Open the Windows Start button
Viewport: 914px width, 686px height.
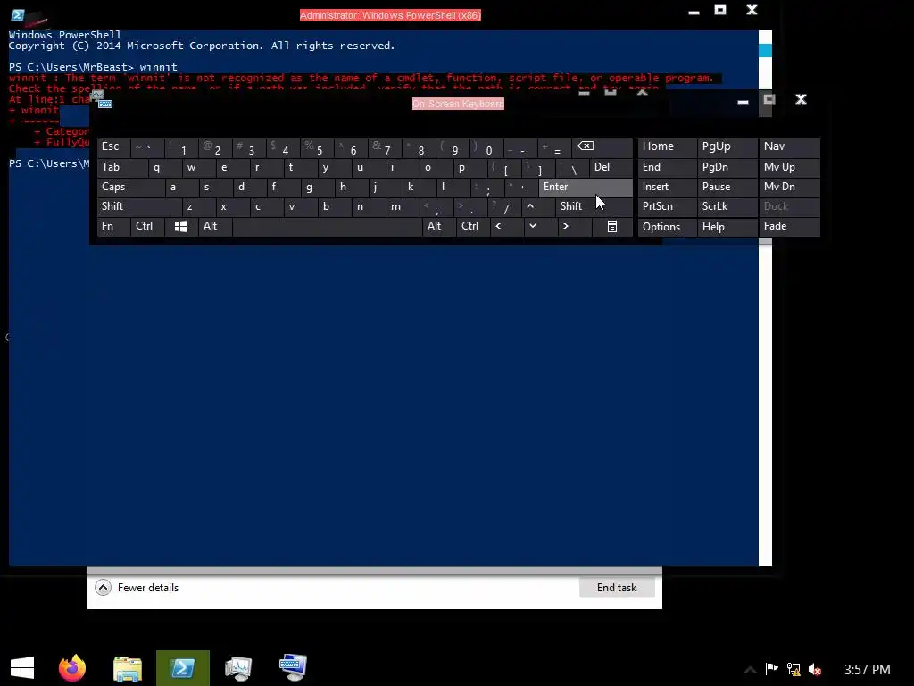point(22,668)
